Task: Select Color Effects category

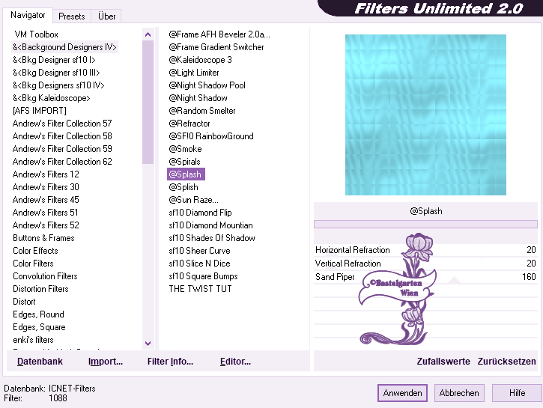Action: click(x=35, y=251)
